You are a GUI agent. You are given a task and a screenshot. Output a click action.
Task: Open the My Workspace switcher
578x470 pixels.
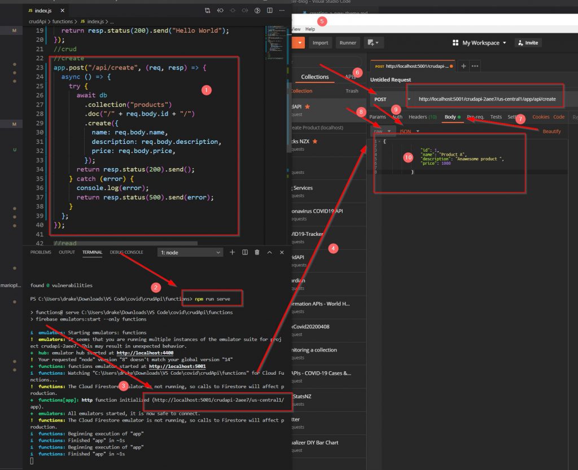tap(480, 43)
